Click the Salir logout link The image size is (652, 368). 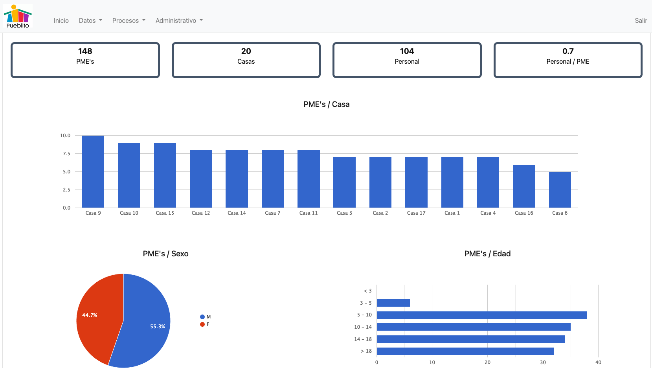click(641, 20)
